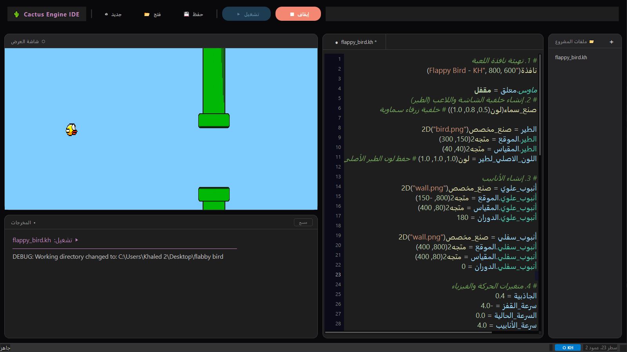Click the سطر 23، عمود 2 cursor position
This screenshot has height=352, width=627.
point(601,348)
